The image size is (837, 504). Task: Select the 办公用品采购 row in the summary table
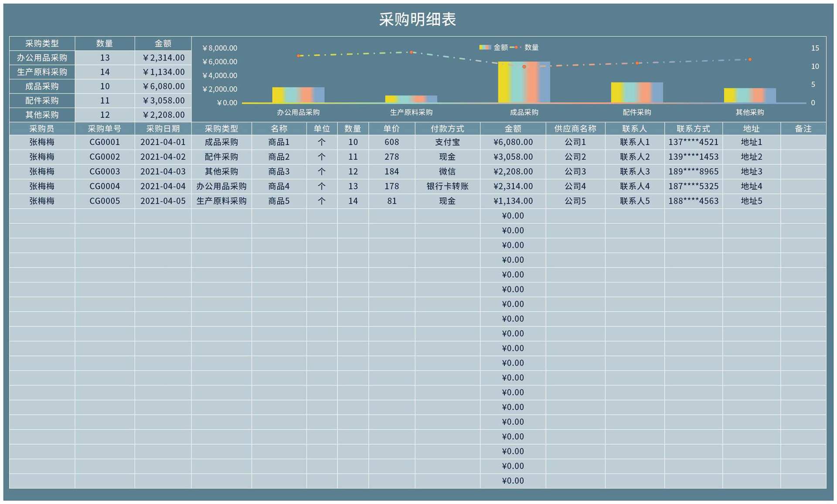[42, 57]
